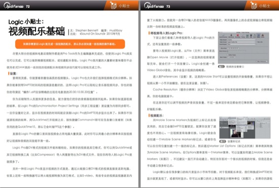
Task: Click the tips notepad icon on page 72 header
Action: [x=113, y=5]
